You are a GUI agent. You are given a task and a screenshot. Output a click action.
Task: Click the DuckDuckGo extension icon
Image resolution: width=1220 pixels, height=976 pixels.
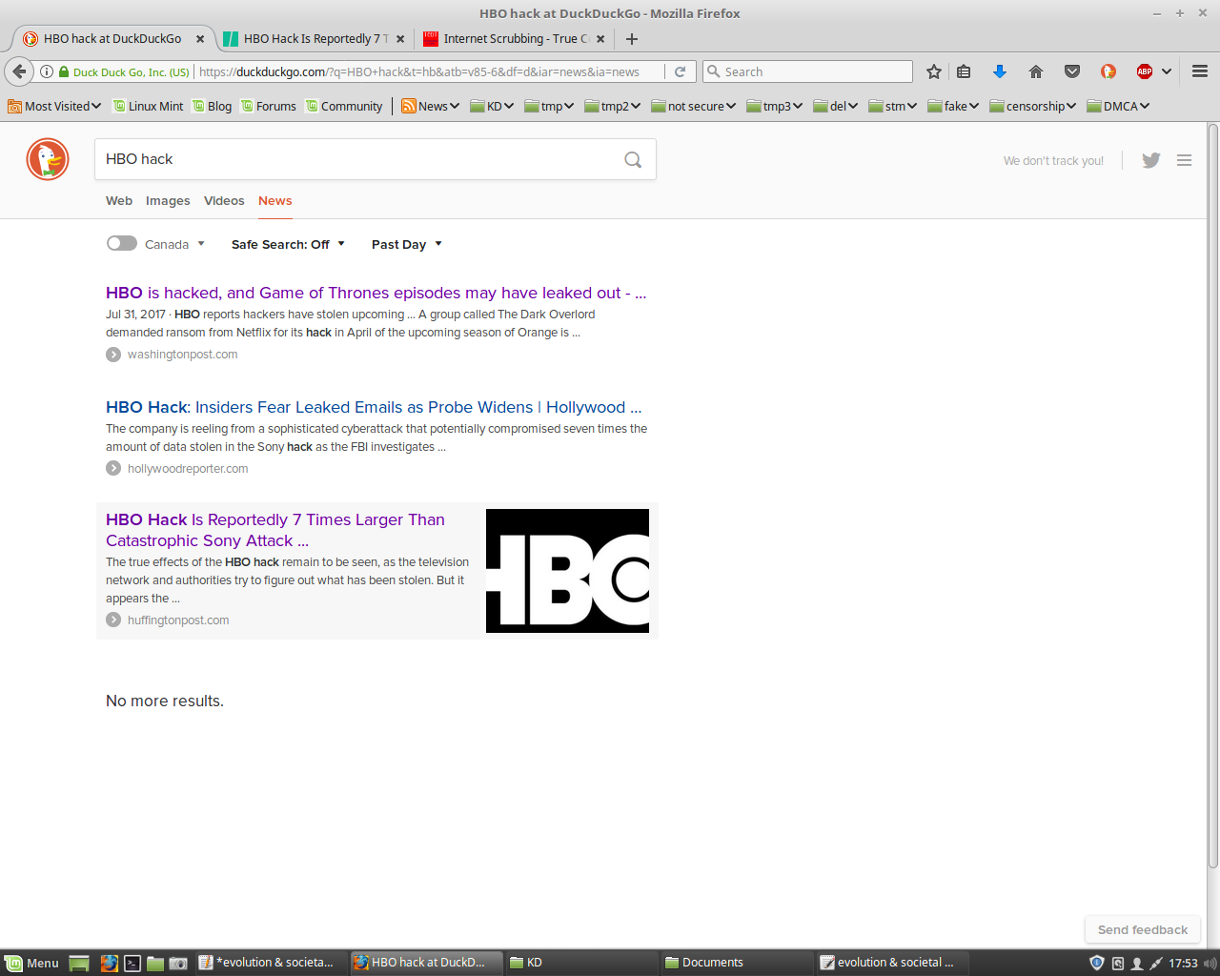[1107, 71]
